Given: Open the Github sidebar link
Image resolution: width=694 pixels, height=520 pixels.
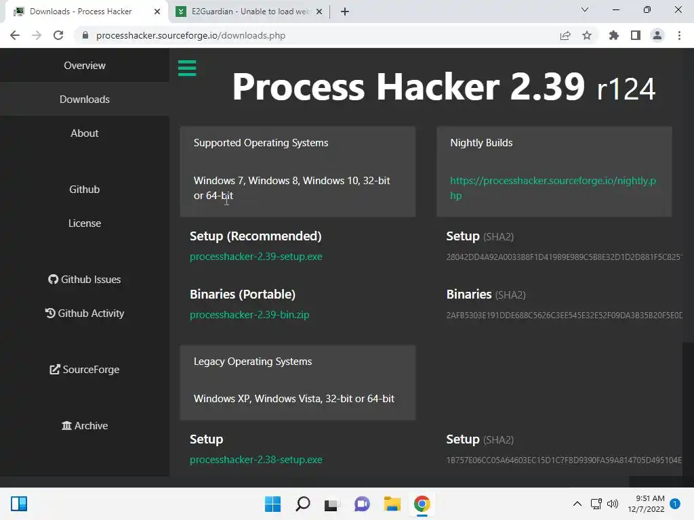Looking at the screenshot, I should 85,190.
